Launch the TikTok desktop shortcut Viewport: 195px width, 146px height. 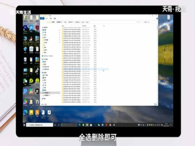pos(37,71)
